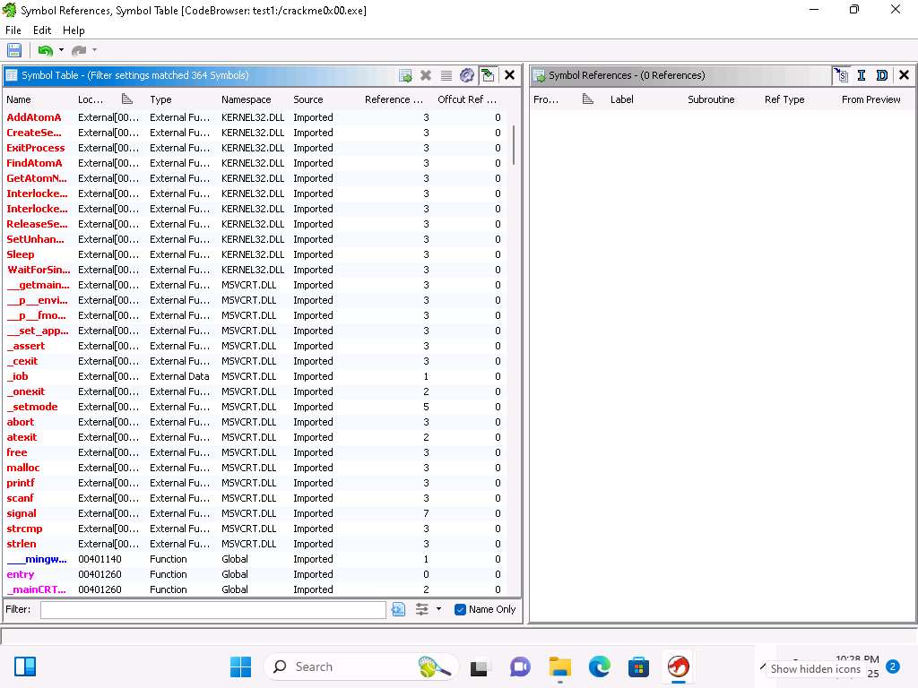Show data references with the D icon
Screen dimensions: 918x688
click(x=882, y=75)
